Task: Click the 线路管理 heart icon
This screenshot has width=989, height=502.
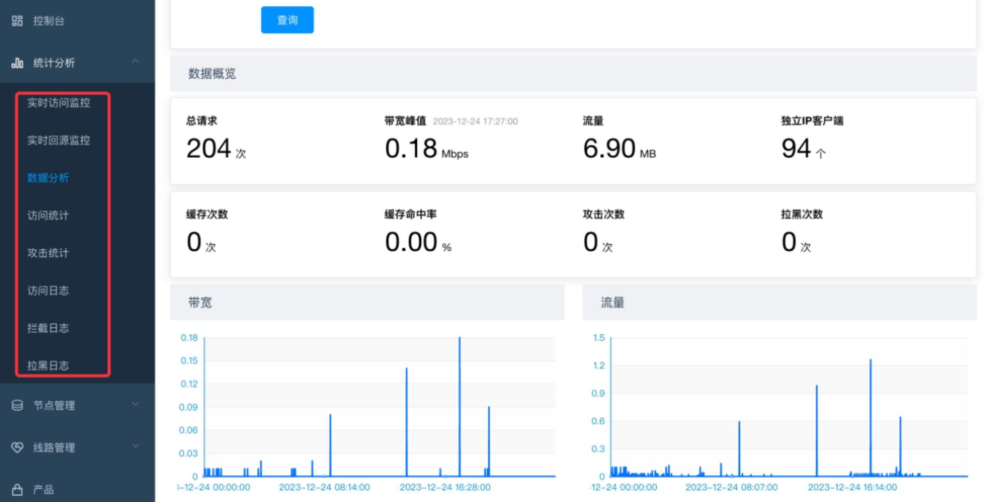Action: tap(17, 447)
